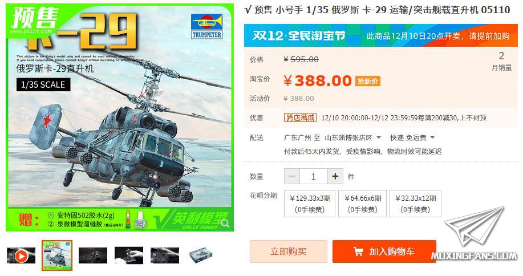This screenshot has height=276, width=523.
Task: Click the shopping cart icon
Action: pos(358,251)
